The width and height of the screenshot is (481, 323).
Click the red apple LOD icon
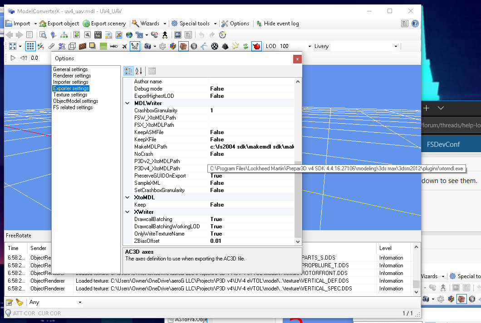(x=256, y=46)
